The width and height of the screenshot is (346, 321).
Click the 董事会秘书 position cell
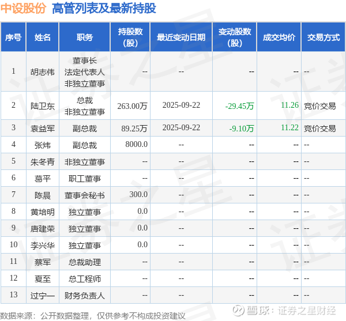click(x=85, y=195)
